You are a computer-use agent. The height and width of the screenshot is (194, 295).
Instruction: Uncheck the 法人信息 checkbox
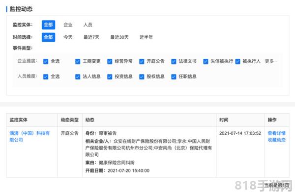tap(78, 76)
